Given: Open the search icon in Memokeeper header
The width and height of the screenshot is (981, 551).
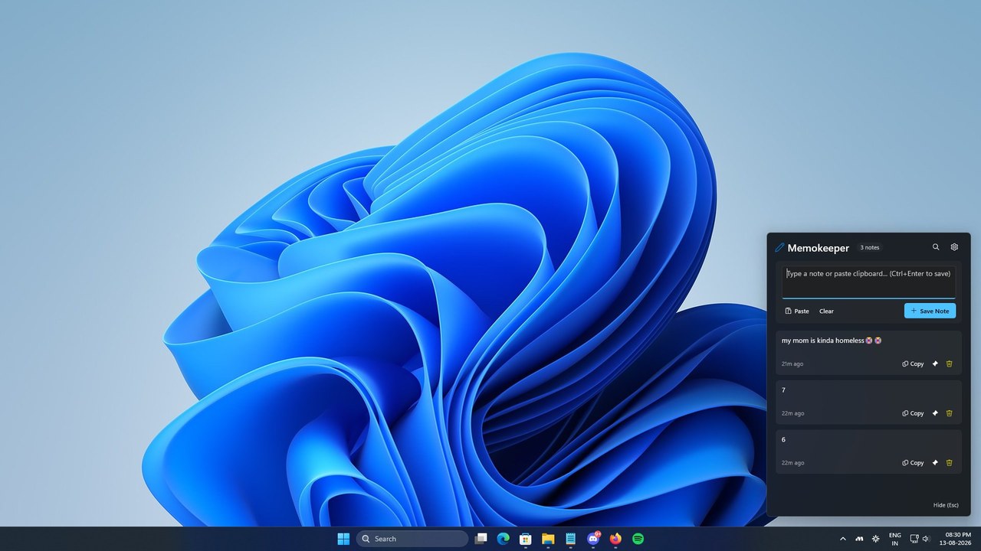Looking at the screenshot, I should 936,247.
